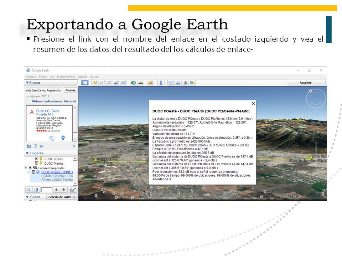342x256 pixels.
Task: Click the scroll-up arrow in Lugares list
Action: click(75, 159)
